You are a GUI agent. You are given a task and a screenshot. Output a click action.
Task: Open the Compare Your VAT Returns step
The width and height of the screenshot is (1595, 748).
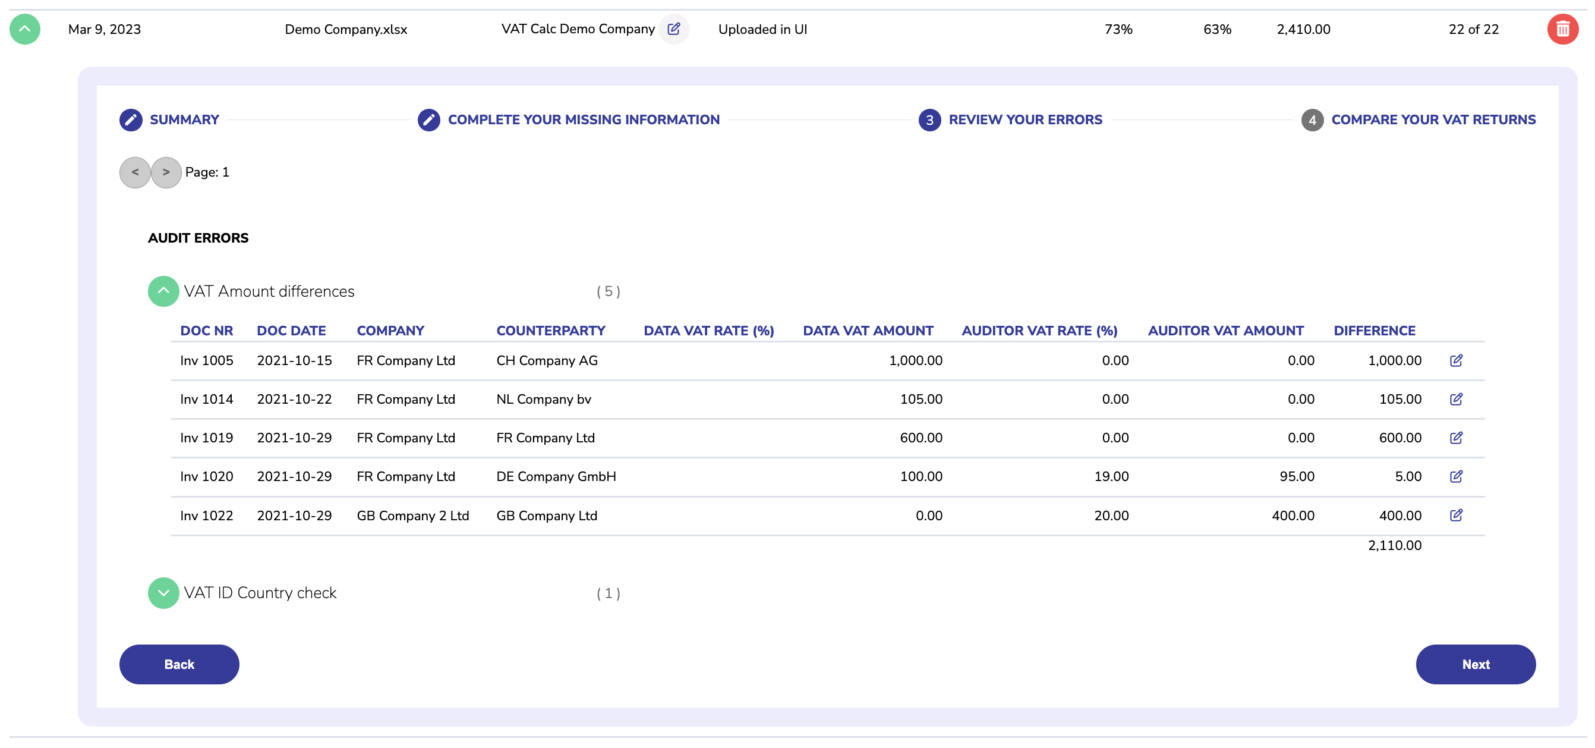(x=1433, y=120)
